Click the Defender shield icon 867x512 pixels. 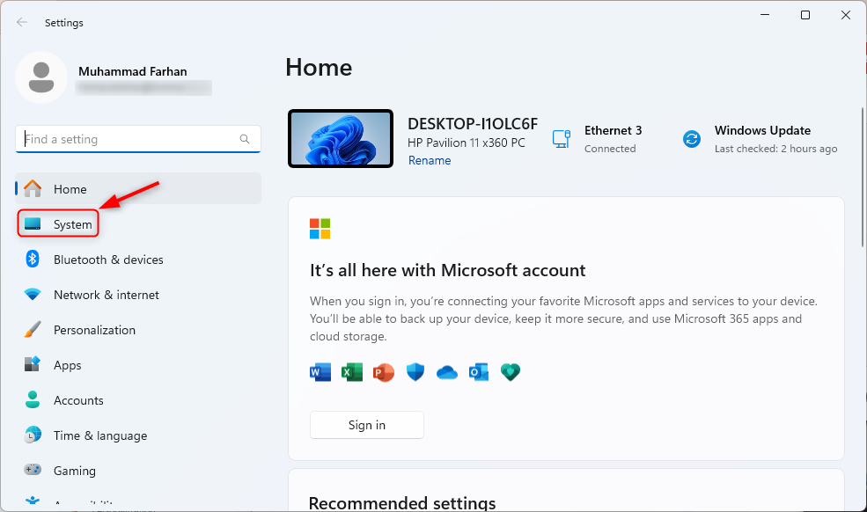point(415,372)
